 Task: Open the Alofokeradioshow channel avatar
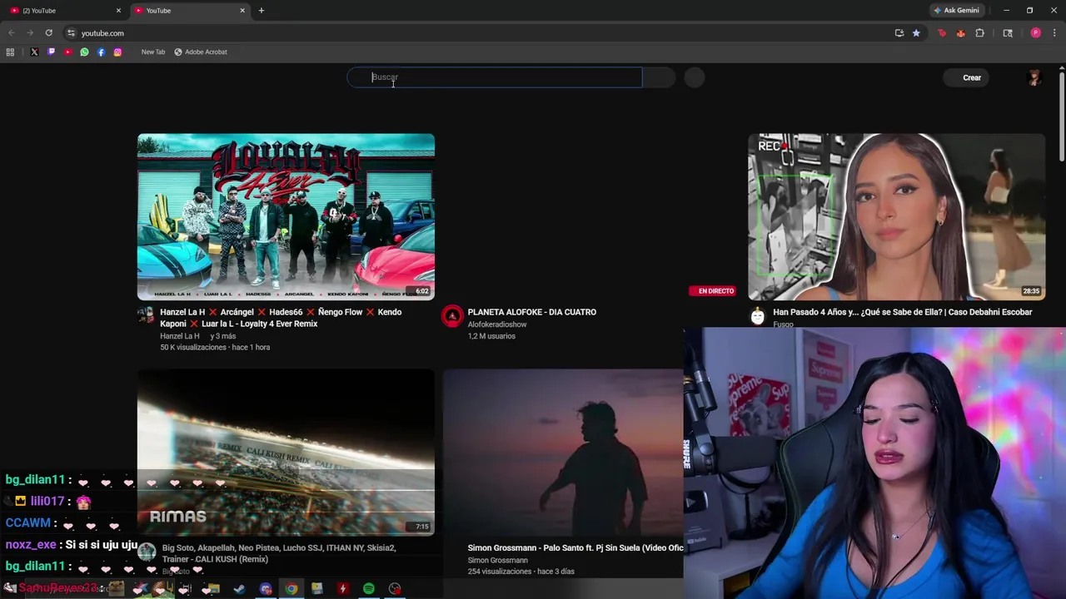coord(452,315)
